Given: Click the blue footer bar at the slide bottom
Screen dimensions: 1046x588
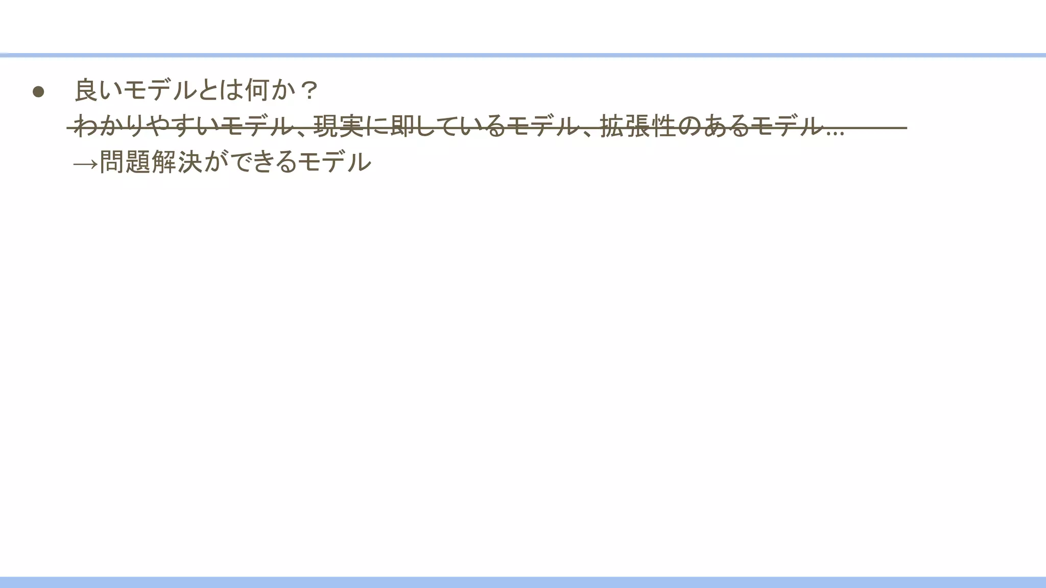Looking at the screenshot, I should point(523,582).
